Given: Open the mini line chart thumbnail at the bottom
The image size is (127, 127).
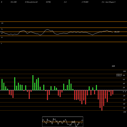Looking at the screenshot, I should pyautogui.click(x=63, y=122).
